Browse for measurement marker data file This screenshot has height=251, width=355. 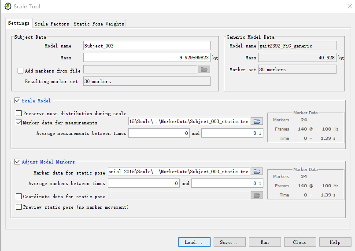coord(257,121)
